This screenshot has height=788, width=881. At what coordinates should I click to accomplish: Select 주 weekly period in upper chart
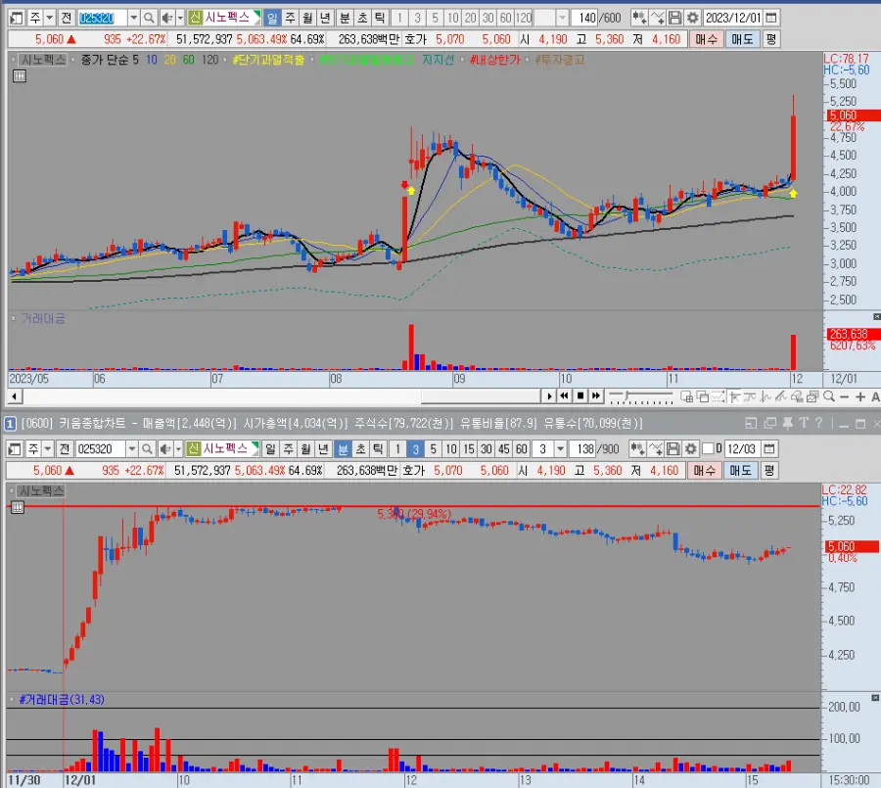pyautogui.click(x=290, y=18)
